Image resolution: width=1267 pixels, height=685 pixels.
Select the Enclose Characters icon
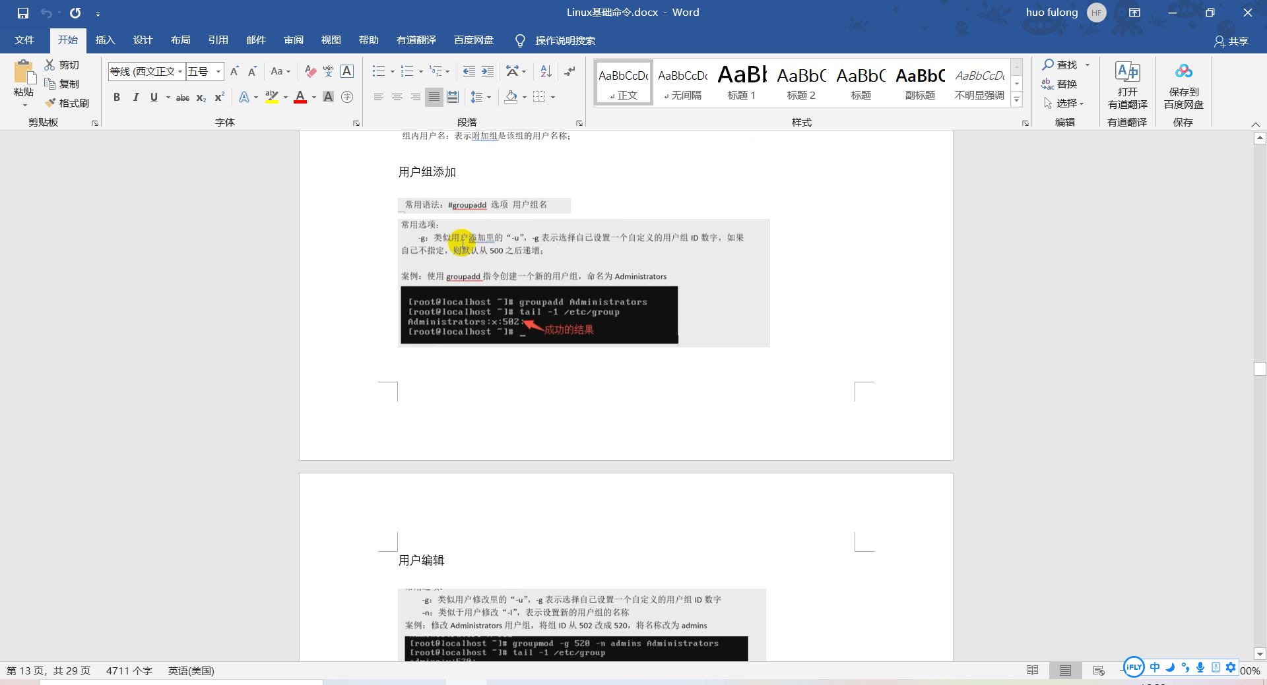348,97
